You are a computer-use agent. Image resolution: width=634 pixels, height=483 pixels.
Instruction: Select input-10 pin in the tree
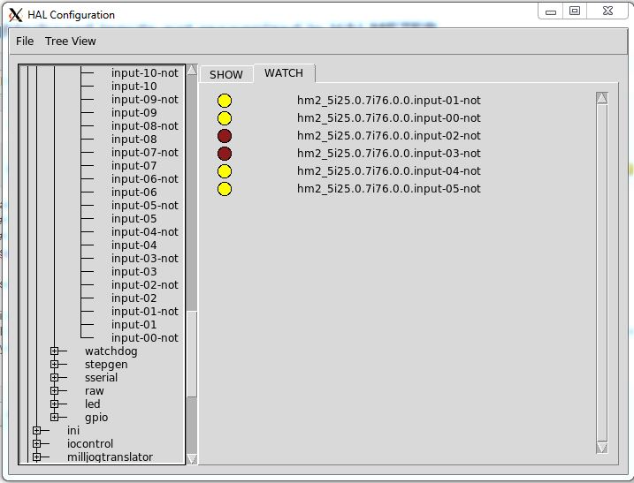click(x=134, y=87)
